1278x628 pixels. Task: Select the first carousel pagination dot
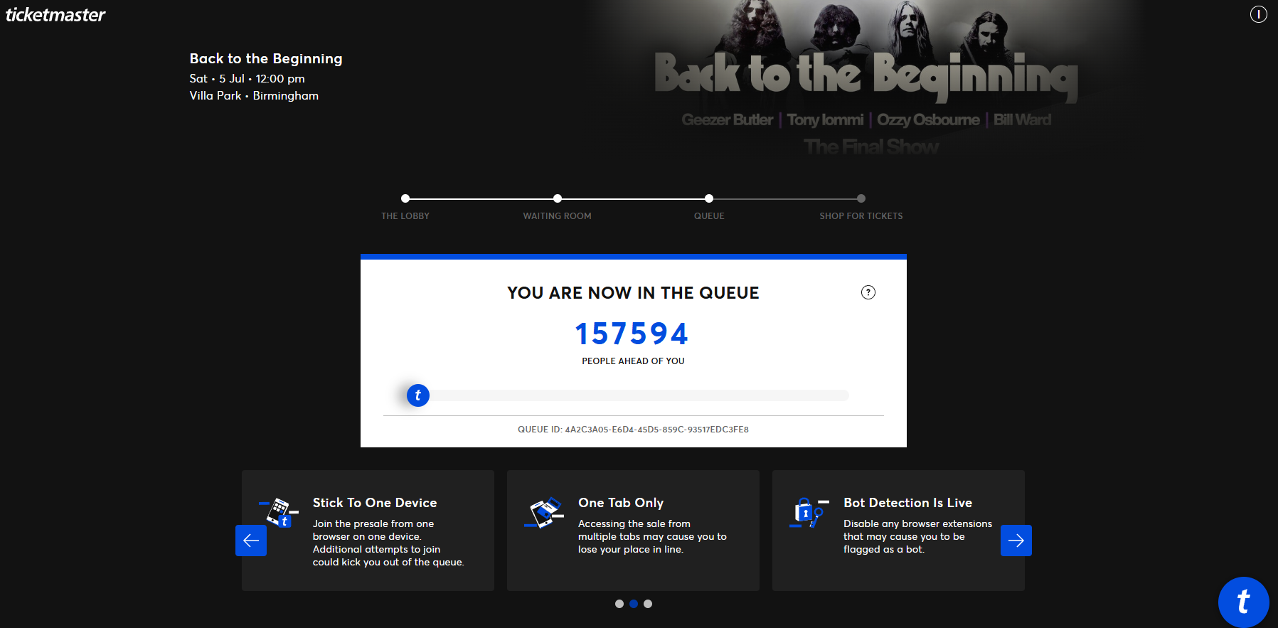(x=619, y=604)
